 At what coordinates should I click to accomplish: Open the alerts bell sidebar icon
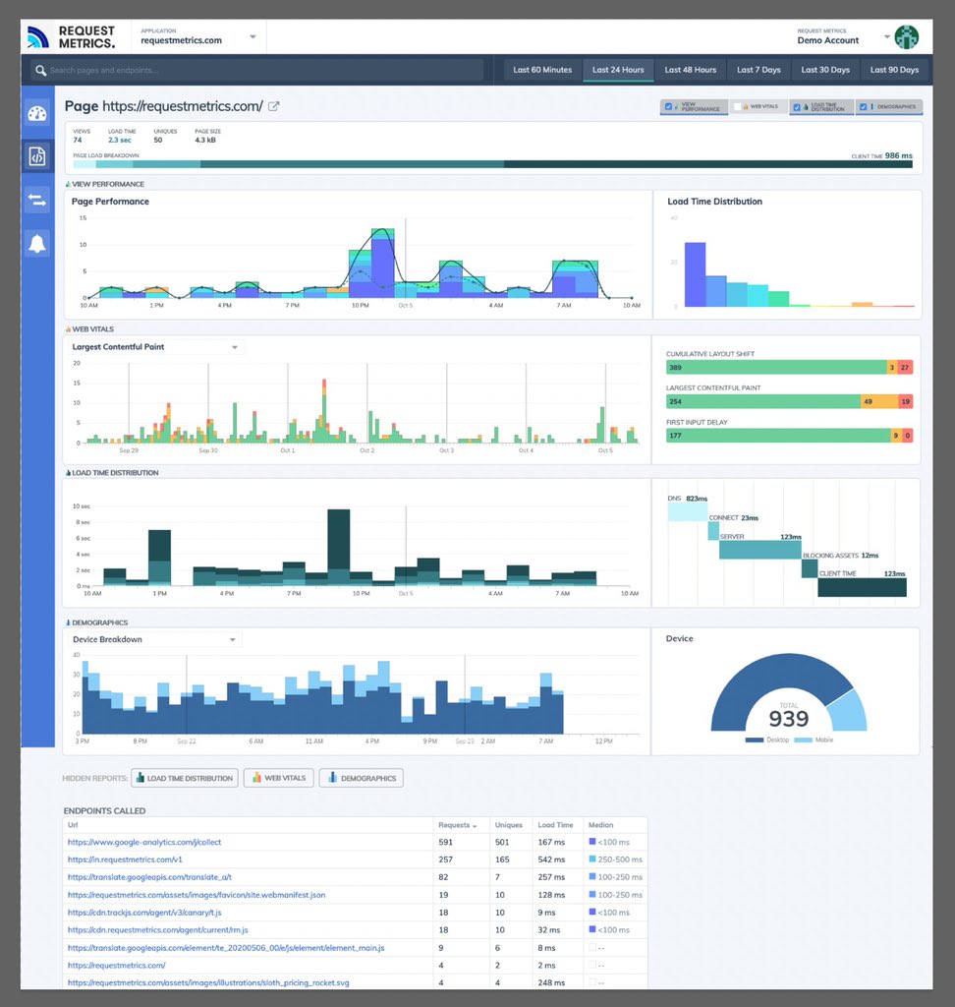[37, 244]
